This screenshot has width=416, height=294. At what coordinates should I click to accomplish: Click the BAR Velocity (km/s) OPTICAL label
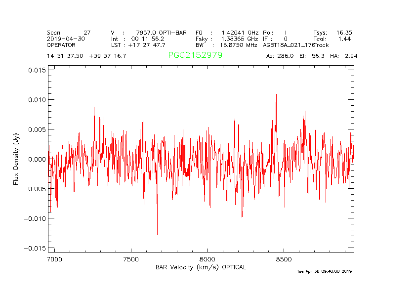pyautogui.click(x=201, y=267)
